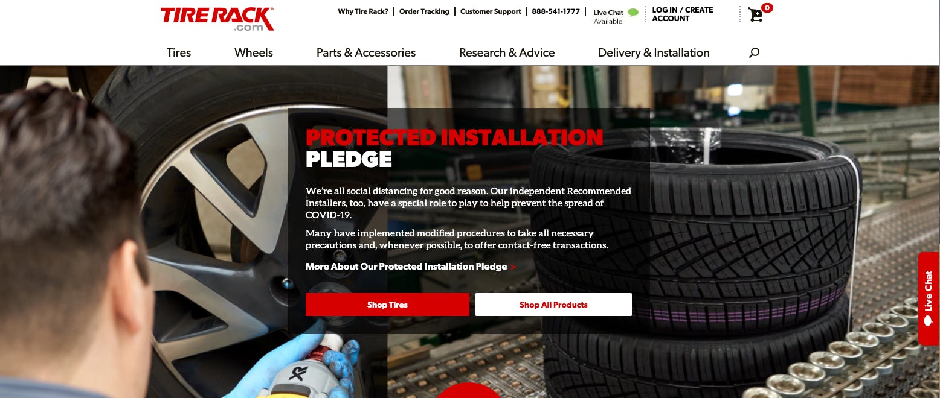Click the green Live Chat bubble icon
The height and width of the screenshot is (398, 940).
point(633,12)
